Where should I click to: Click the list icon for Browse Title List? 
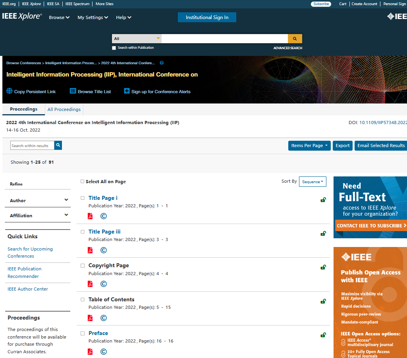(73, 91)
